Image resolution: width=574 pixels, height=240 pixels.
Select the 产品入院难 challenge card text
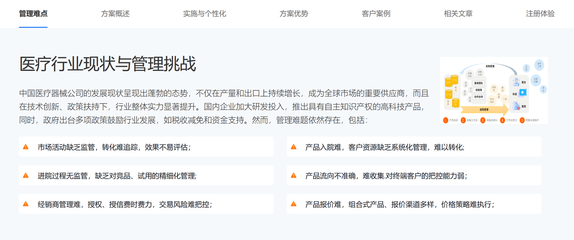(x=385, y=147)
